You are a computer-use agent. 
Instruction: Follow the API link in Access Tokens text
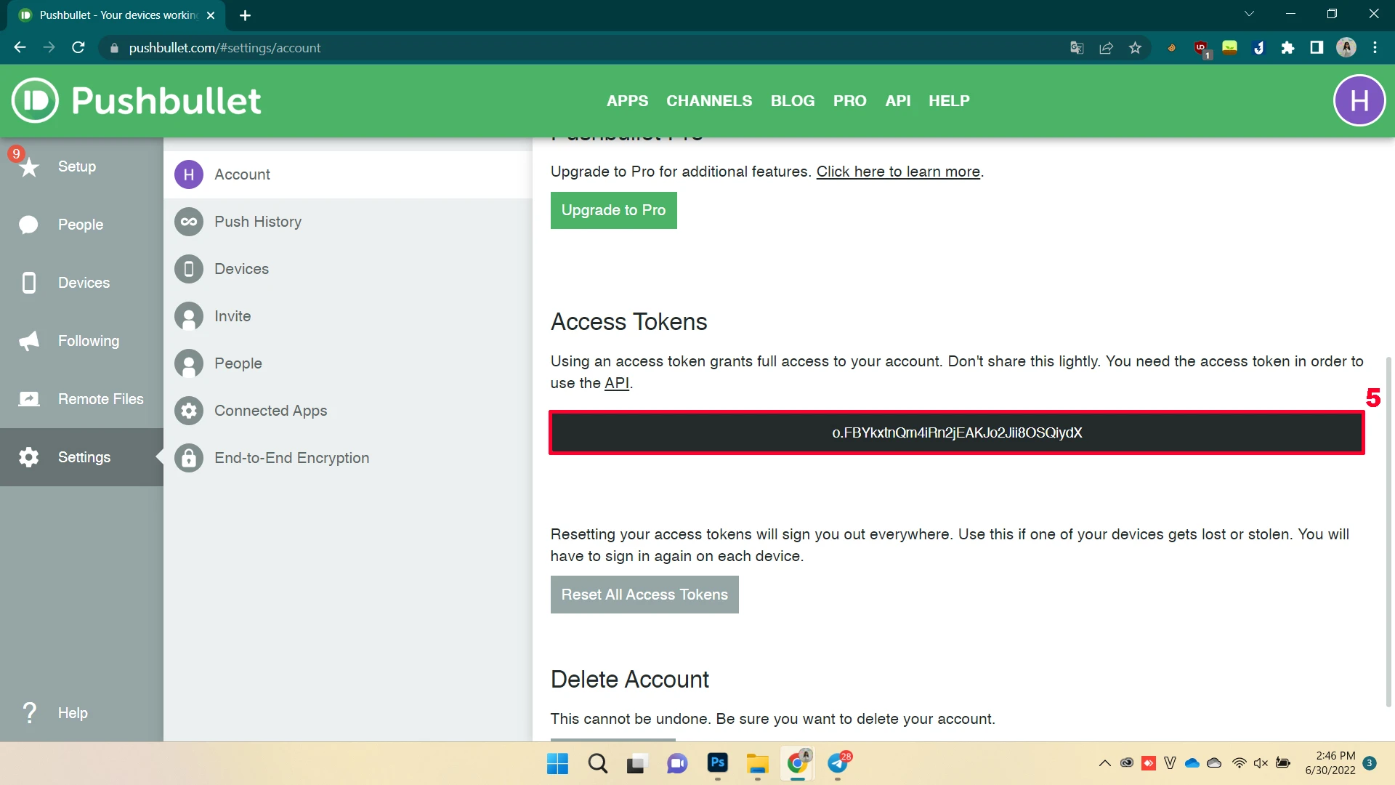(x=617, y=383)
